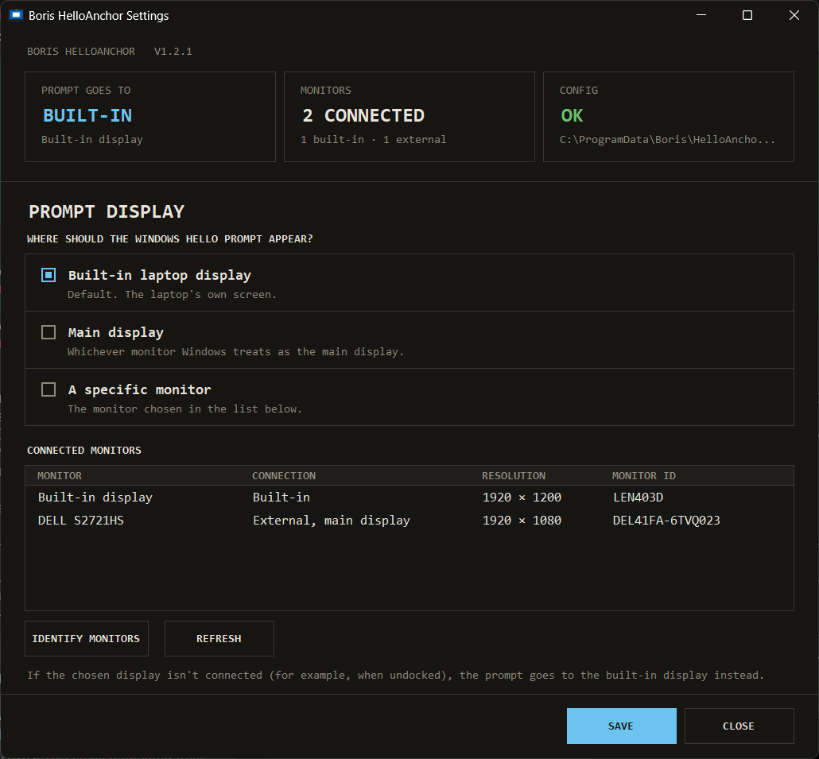Click the Connected Monitors section label

pos(84,451)
